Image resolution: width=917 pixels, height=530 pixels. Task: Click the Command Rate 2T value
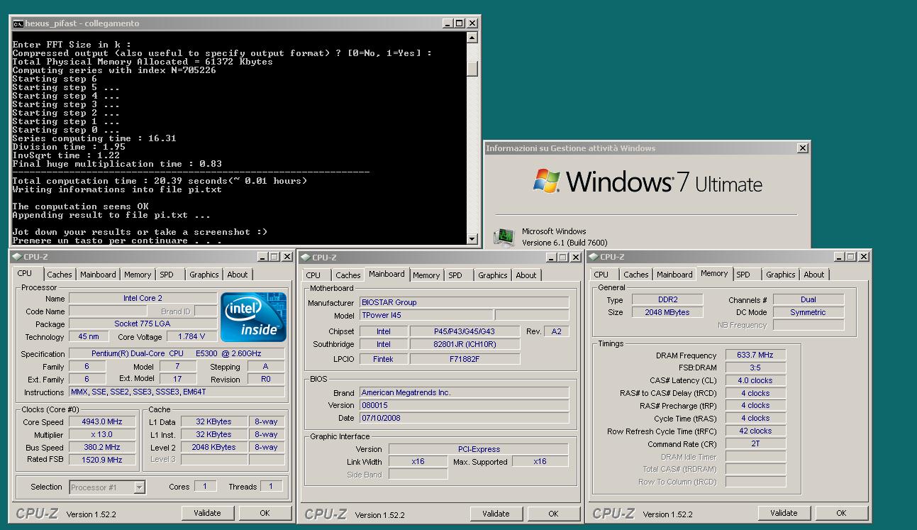tap(755, 444)
